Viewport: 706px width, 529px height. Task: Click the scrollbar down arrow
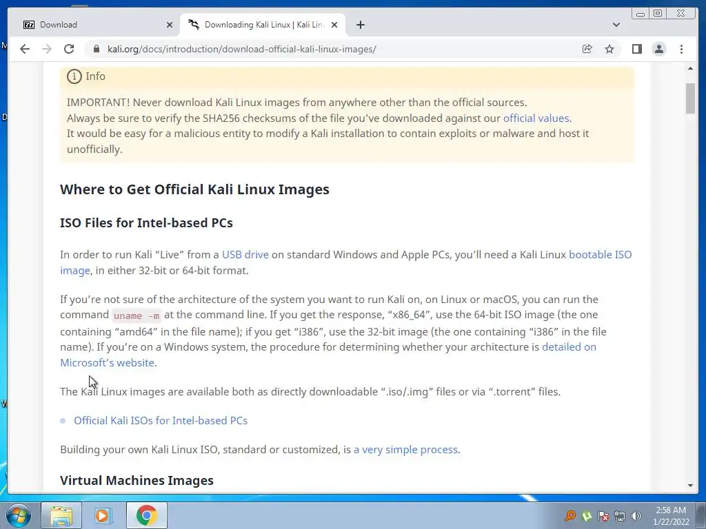point(690,486)
